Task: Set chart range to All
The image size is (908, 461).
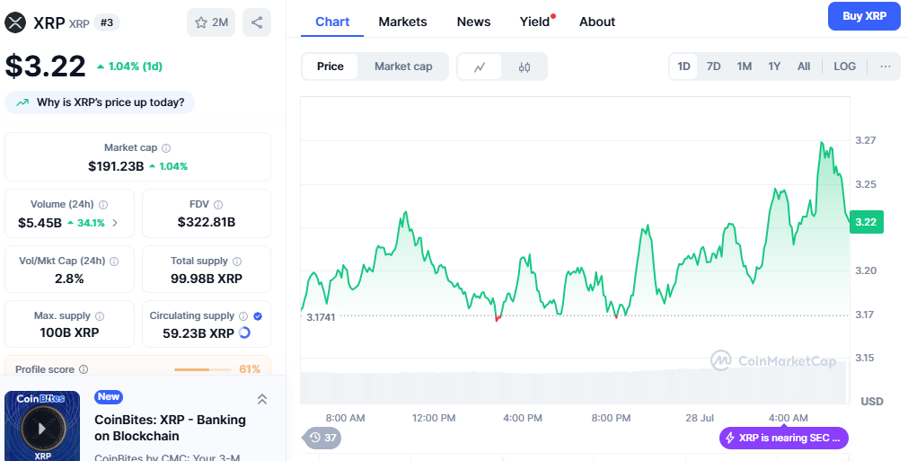Action: [804, 66]
